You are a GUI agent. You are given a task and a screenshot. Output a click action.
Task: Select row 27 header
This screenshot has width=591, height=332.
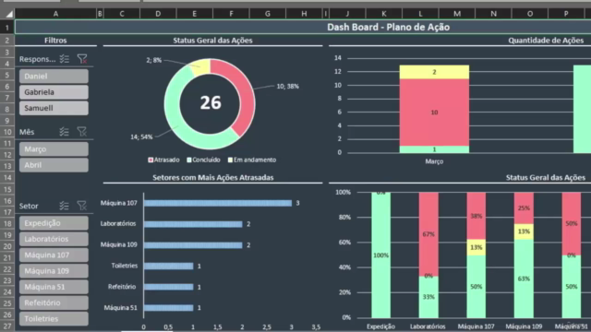[x=7, y=326]
